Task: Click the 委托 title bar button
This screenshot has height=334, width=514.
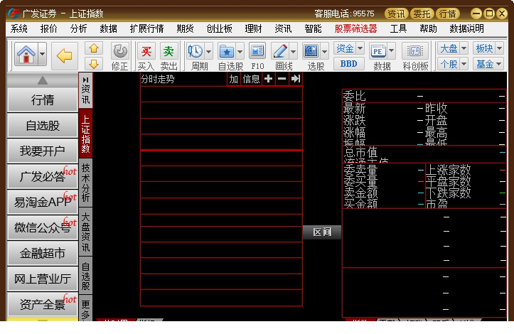Action: 422,14
